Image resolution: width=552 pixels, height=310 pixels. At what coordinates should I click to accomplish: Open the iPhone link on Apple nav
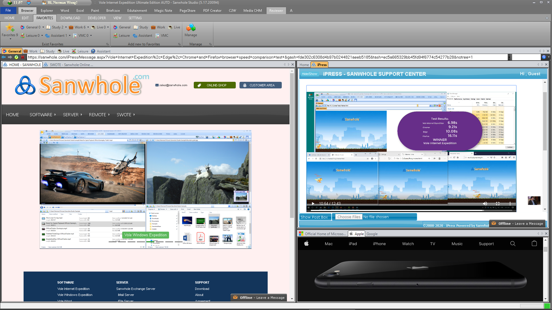tap(379, 244)
